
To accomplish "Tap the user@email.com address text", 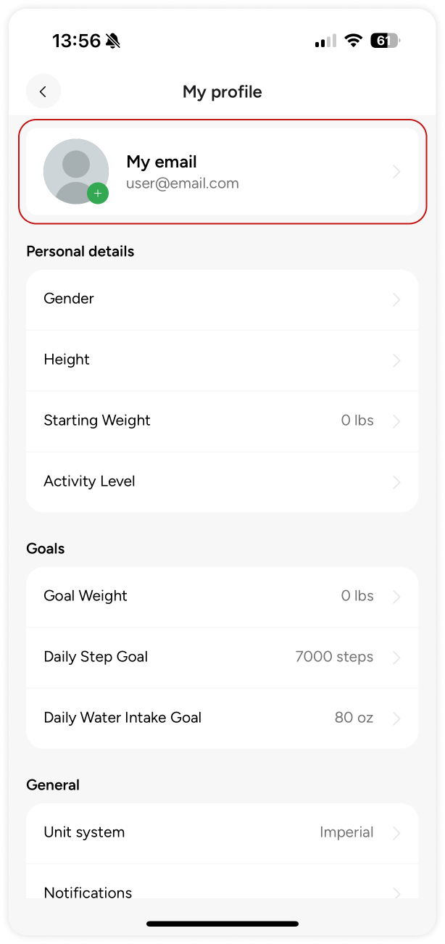I will (x=183, y=183).
